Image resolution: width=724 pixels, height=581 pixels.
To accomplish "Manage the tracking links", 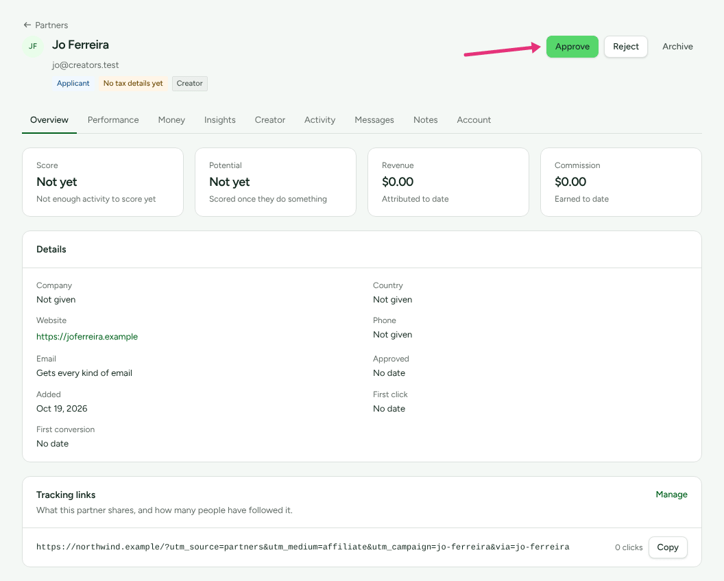I will pos(671,495).
